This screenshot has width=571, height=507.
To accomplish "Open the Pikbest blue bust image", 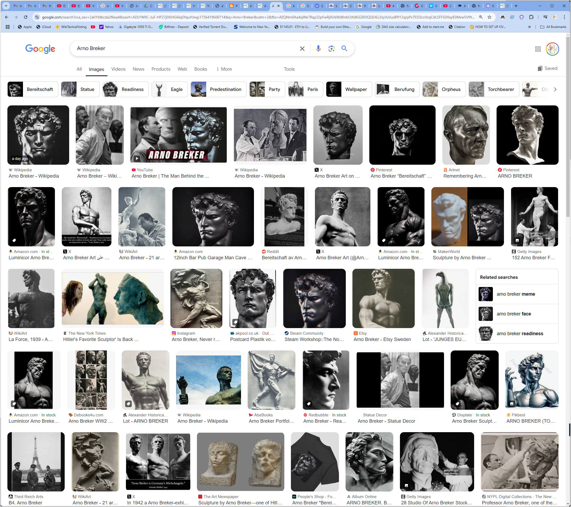I will coord(532,380).
